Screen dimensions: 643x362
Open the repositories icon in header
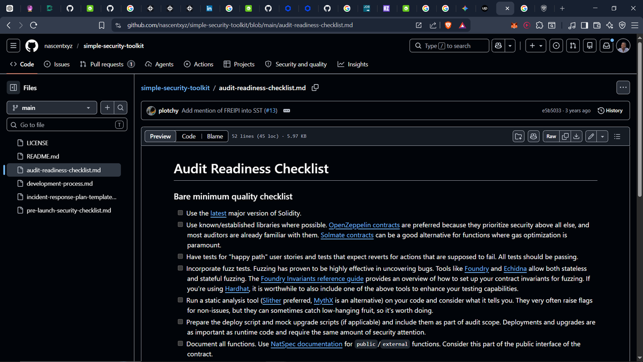(x=589, y=46)
